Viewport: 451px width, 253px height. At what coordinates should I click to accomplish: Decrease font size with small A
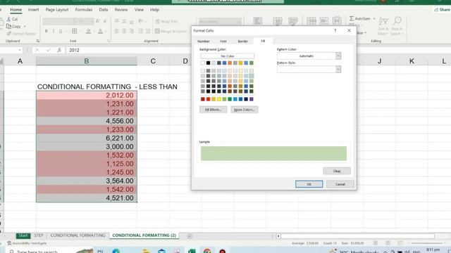105,21
